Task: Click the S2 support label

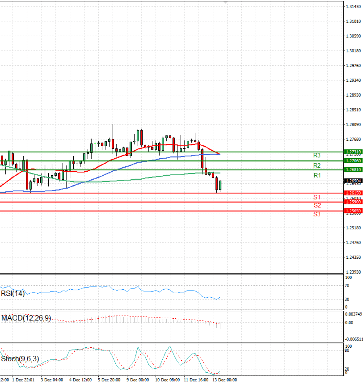Action: pos(317,205)
